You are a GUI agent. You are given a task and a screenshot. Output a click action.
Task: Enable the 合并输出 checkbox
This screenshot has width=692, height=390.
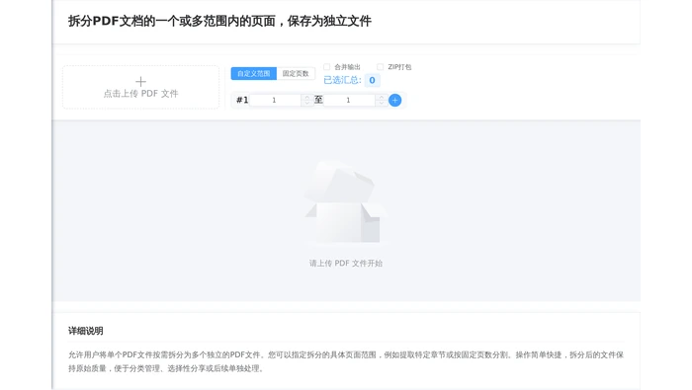click(x=326, y=67)
